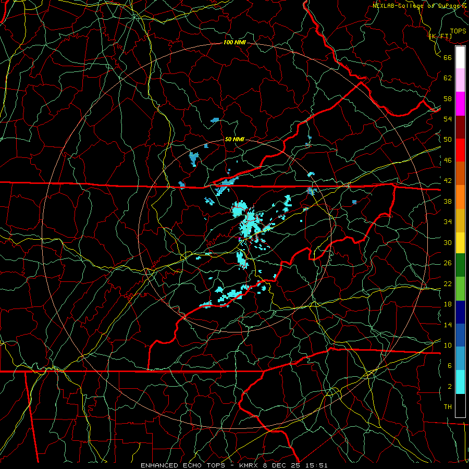Click the black TH threshold swatch
Image resolution: width=469 pixels, height=469 pixels.
point(460,405)
